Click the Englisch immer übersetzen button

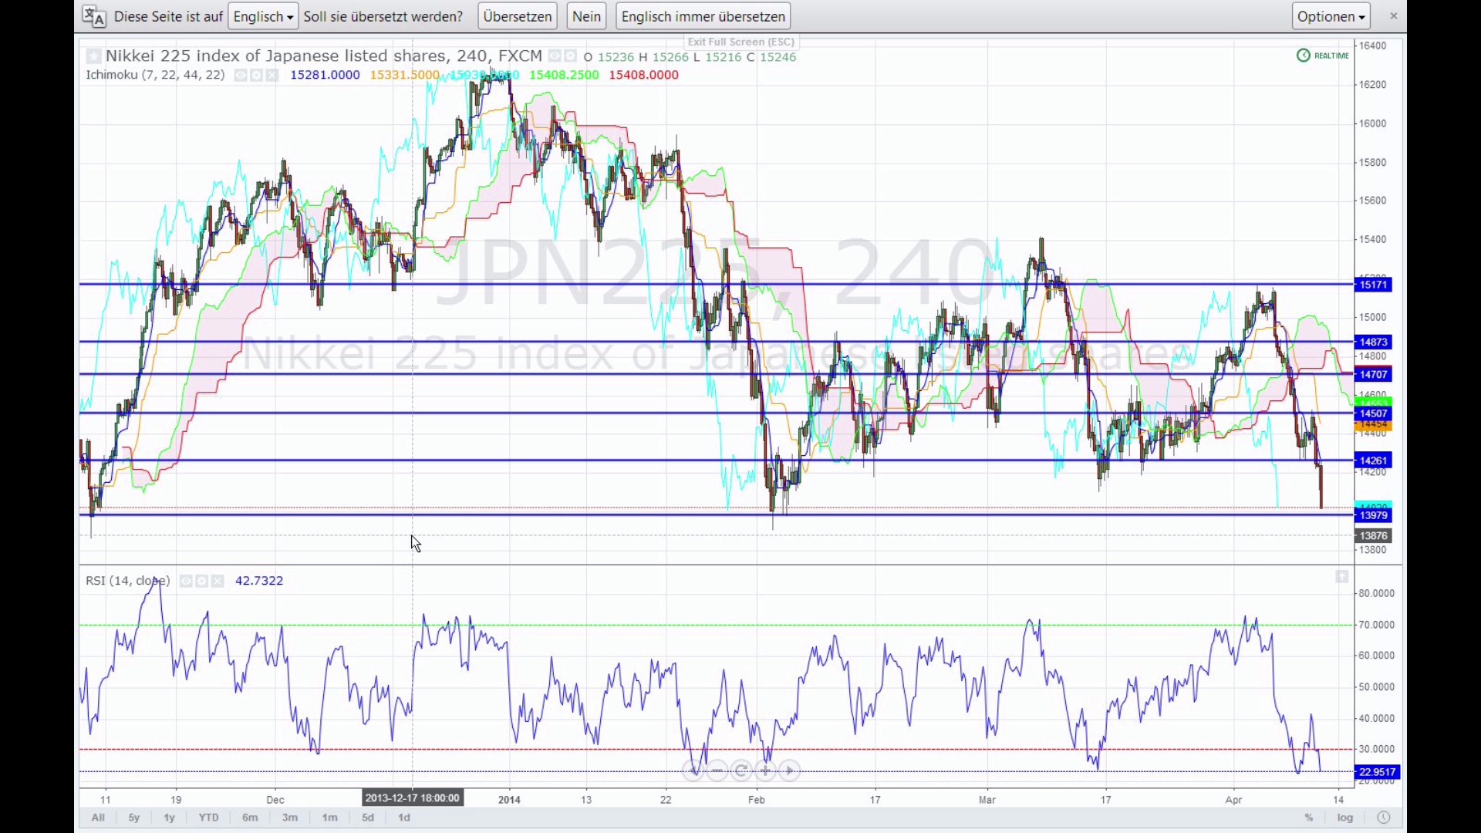click(x=703, y=16)
